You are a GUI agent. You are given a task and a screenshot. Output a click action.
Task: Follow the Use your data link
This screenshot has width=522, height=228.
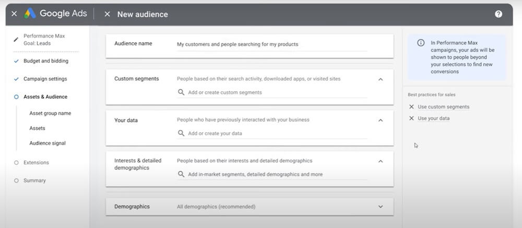434,118
